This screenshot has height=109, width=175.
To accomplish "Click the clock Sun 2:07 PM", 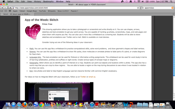I will (x=162, y=1).
